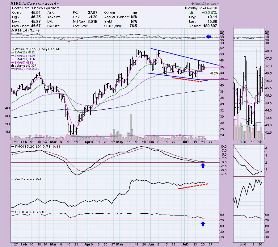The height and width of the screenshot is (247, 278).
Task: Click the High price 46.25
Action: (36, 17)
